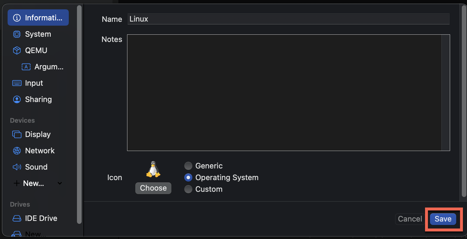Expand the New device dropdown chevron

pos(60,183)
